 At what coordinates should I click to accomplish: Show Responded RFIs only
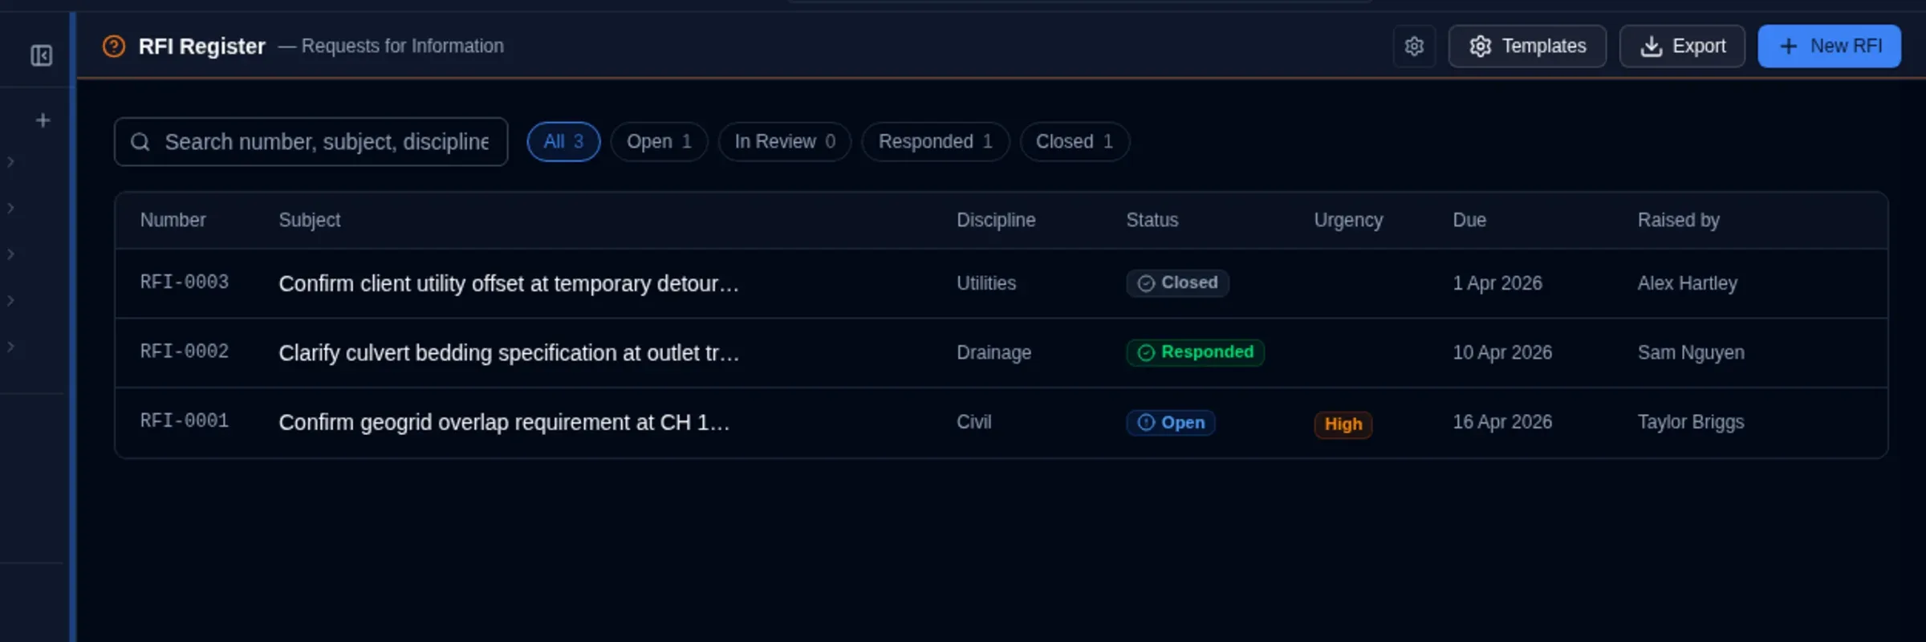coord(935,142)
